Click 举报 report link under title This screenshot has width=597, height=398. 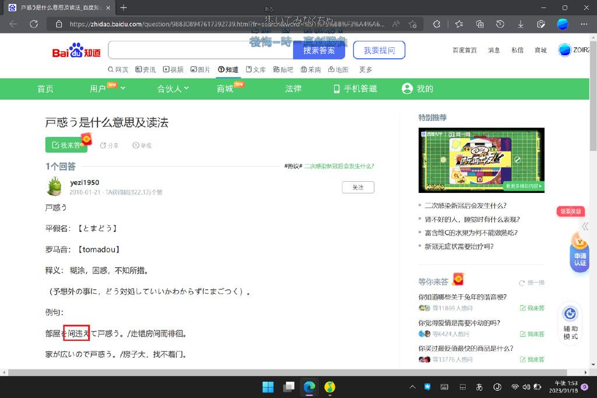coord(142,145)
